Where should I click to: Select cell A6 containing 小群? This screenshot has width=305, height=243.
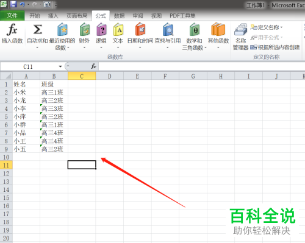[26, 125]
